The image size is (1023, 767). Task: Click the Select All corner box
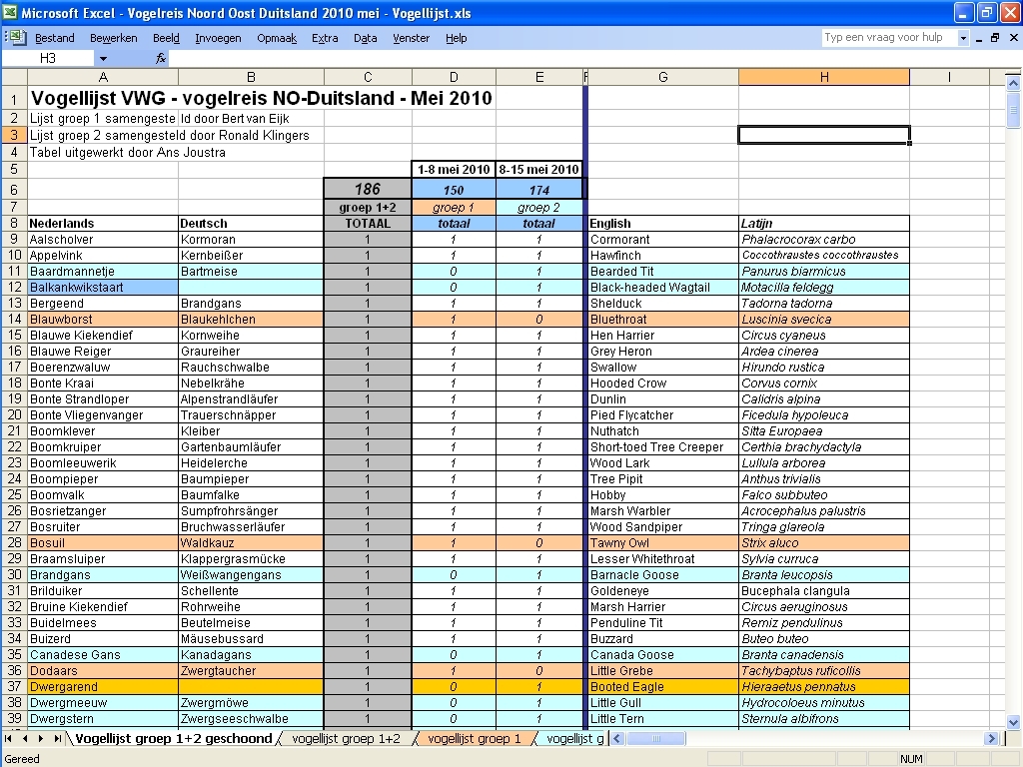pos(14,77)
